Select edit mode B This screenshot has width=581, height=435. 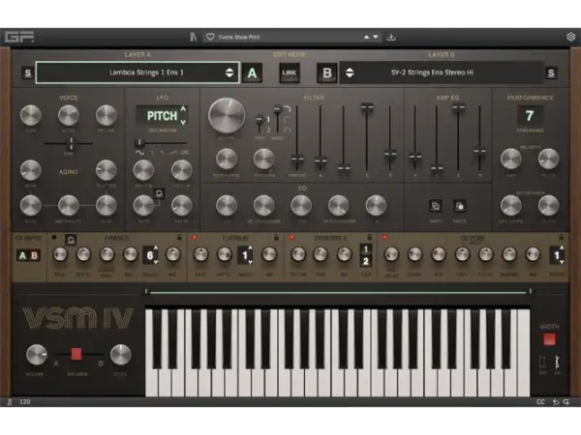[x=327, y=72]
